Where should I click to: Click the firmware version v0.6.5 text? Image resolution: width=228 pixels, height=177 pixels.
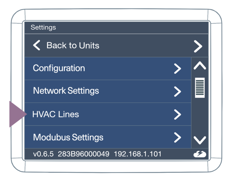coord(43,154)
